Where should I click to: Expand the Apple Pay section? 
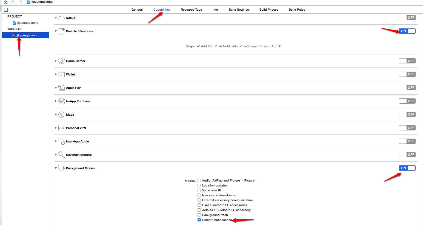click(56, 88)
